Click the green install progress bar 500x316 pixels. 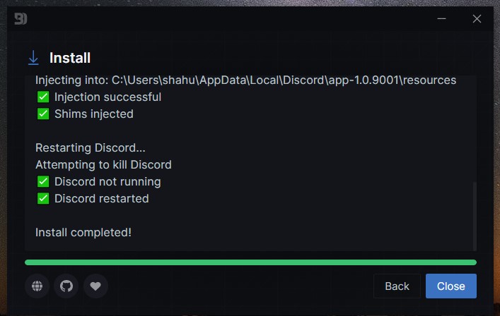250,262
